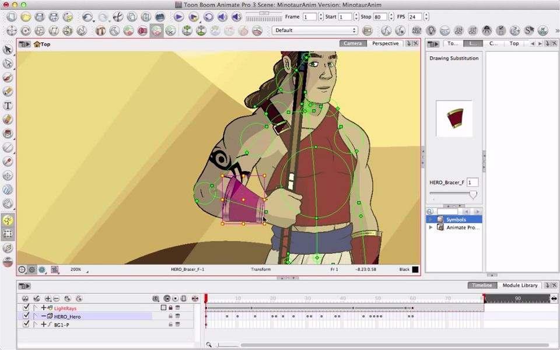560x350 pixels.
Task: Select the To... tab in right panel
Action: 453,43
